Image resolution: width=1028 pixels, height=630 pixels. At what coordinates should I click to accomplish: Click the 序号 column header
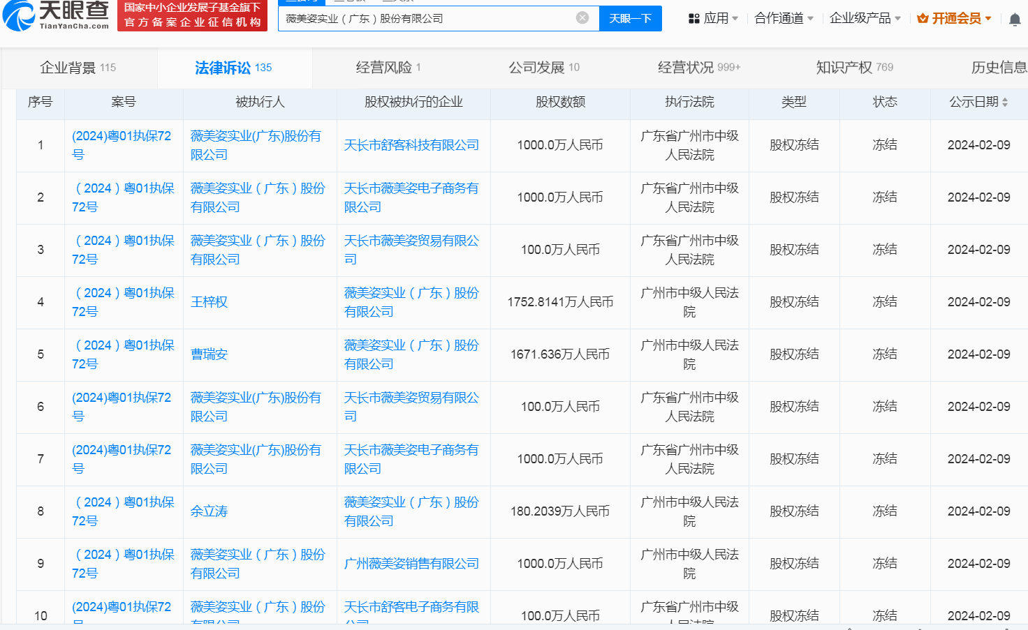point(40,102)
